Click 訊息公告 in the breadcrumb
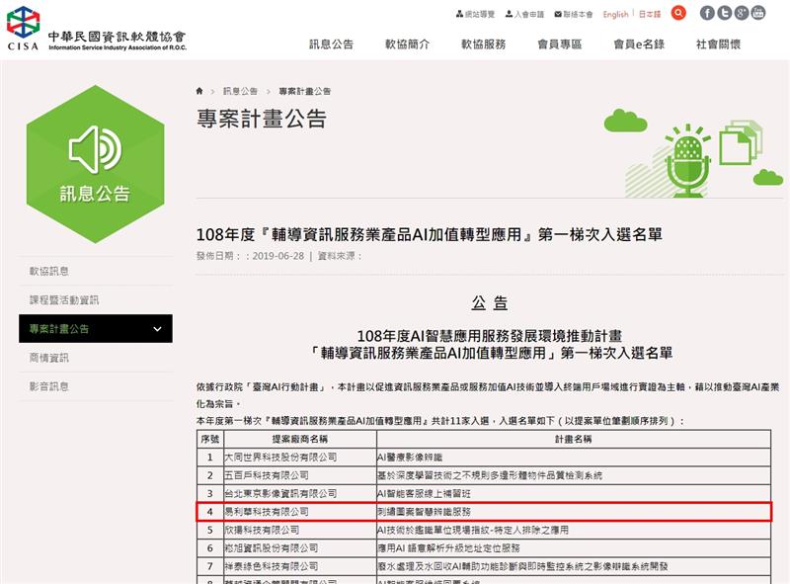The width and height of the screenshot is (790, 584). click(x=240, y=91)
